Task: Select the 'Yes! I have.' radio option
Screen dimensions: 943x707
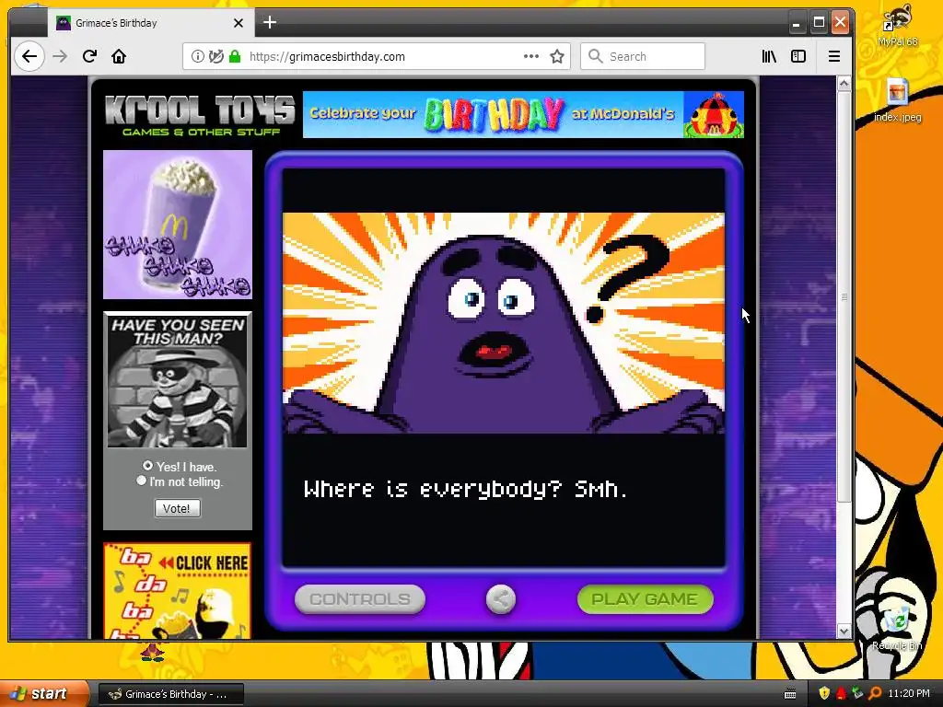Action: coord(147,465)
